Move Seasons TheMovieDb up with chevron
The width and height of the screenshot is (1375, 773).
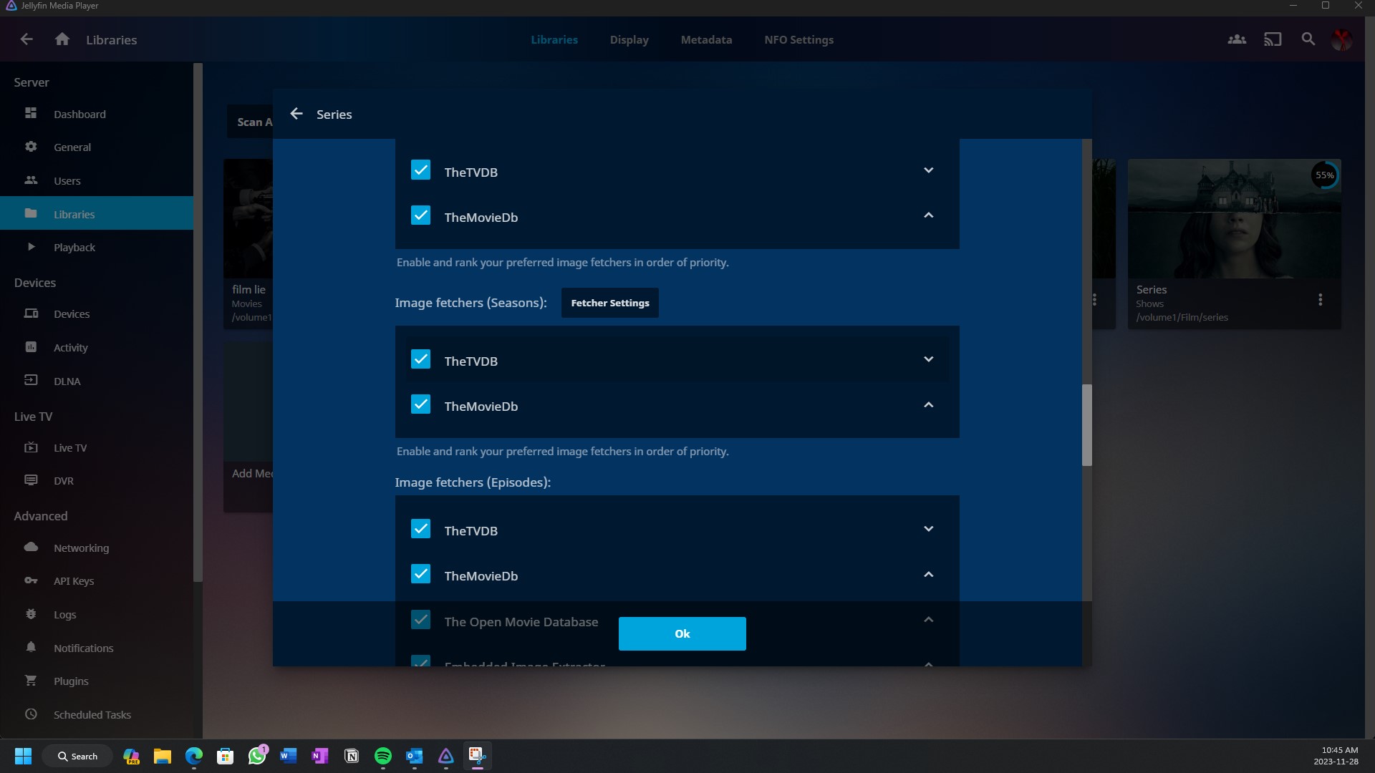(x=928, y=405)
